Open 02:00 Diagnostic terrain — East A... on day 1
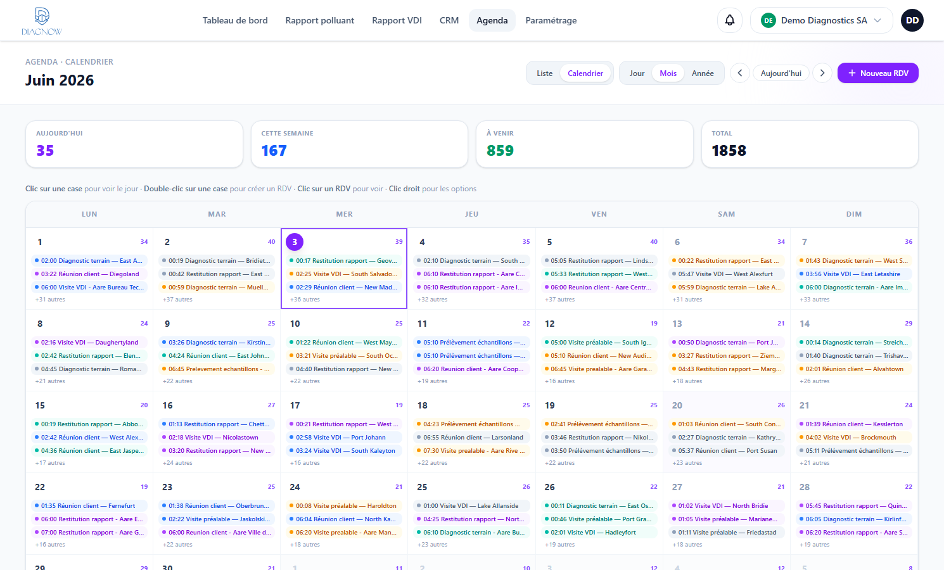Viewport: 944px width, 570px height. (89, 260)
